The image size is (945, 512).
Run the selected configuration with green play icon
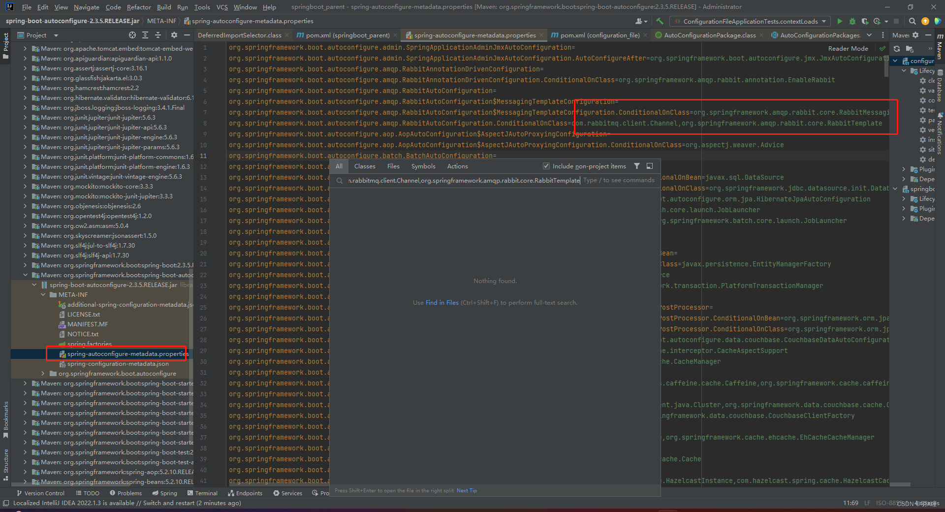pyautogui.click(x=840, y=21)
